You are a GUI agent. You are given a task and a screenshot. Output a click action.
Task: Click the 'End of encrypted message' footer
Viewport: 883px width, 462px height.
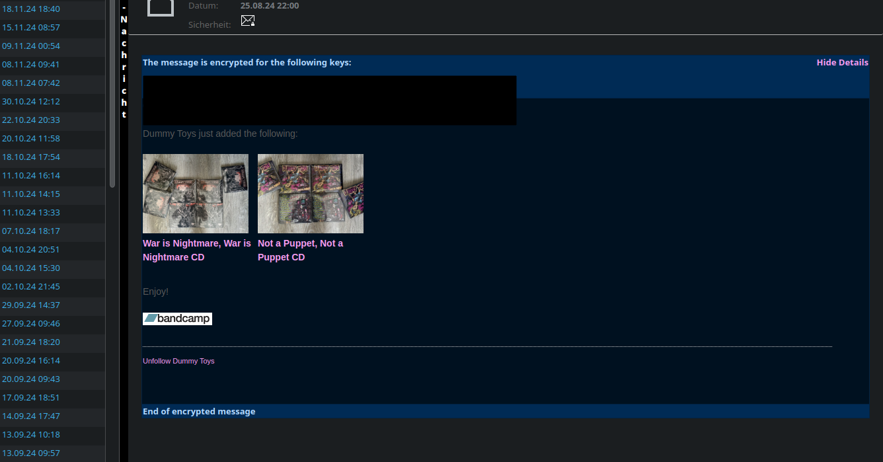click(x=199, y=411)
